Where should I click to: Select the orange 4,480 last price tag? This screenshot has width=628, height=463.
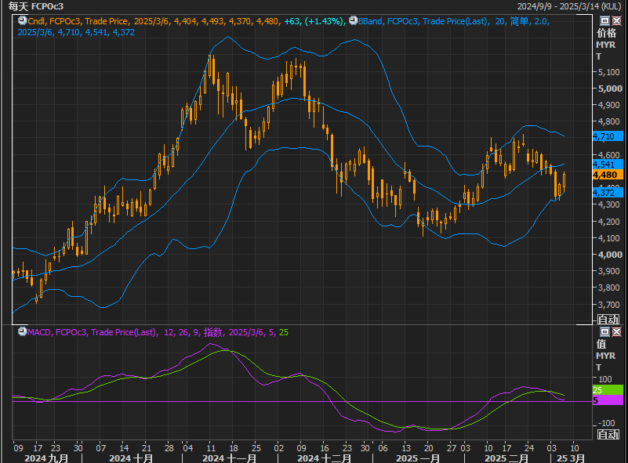[608, 175]
